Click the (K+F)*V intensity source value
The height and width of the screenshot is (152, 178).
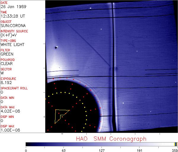8,35
